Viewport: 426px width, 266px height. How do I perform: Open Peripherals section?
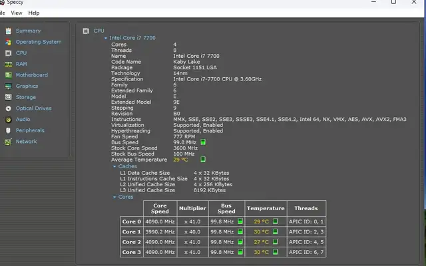pos(30,130)
